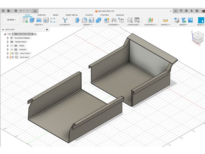The image size is (205, 154).
Task: Toggle the Origin folder eye icon
Action: [x=11, y=46]
